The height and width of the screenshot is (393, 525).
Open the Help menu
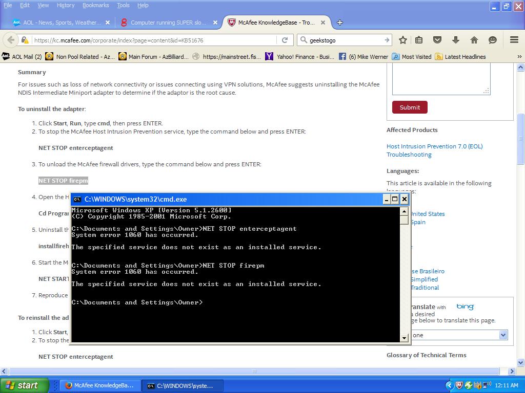pyautogui.click(x=143, y=5)
